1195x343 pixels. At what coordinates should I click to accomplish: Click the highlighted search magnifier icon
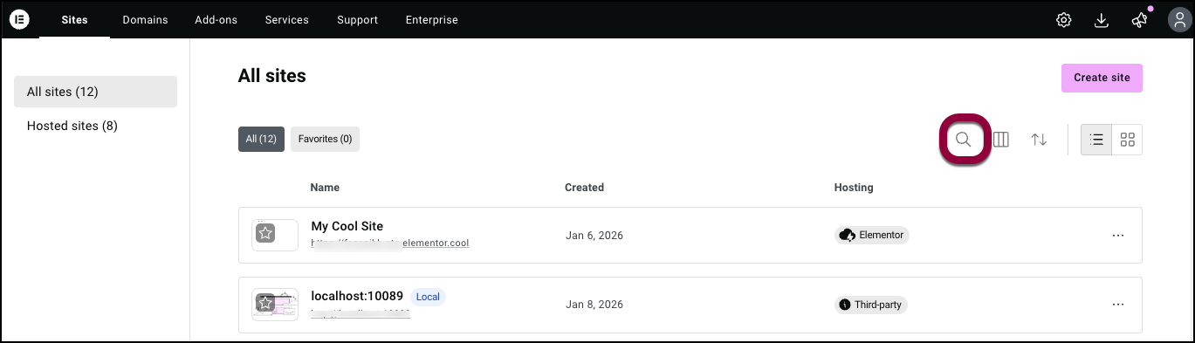coord(964,140)
